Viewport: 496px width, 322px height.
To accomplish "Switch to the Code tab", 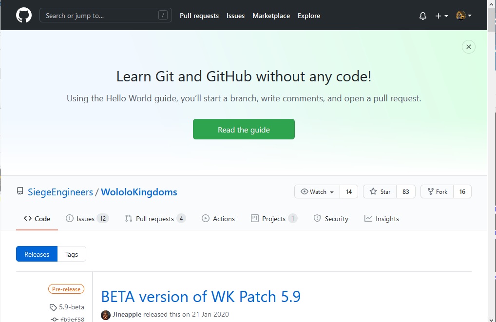I will (37, 219).
